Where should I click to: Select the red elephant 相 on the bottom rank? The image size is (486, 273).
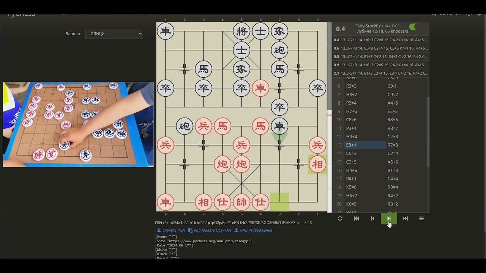pyautogui.click(x=204, y=202)
